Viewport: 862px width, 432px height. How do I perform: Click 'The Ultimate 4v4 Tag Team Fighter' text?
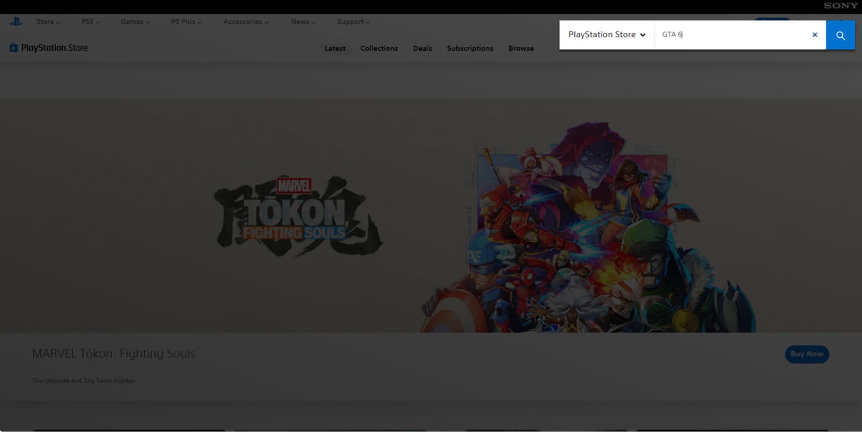pyautogui.click(x=84, y=381)
